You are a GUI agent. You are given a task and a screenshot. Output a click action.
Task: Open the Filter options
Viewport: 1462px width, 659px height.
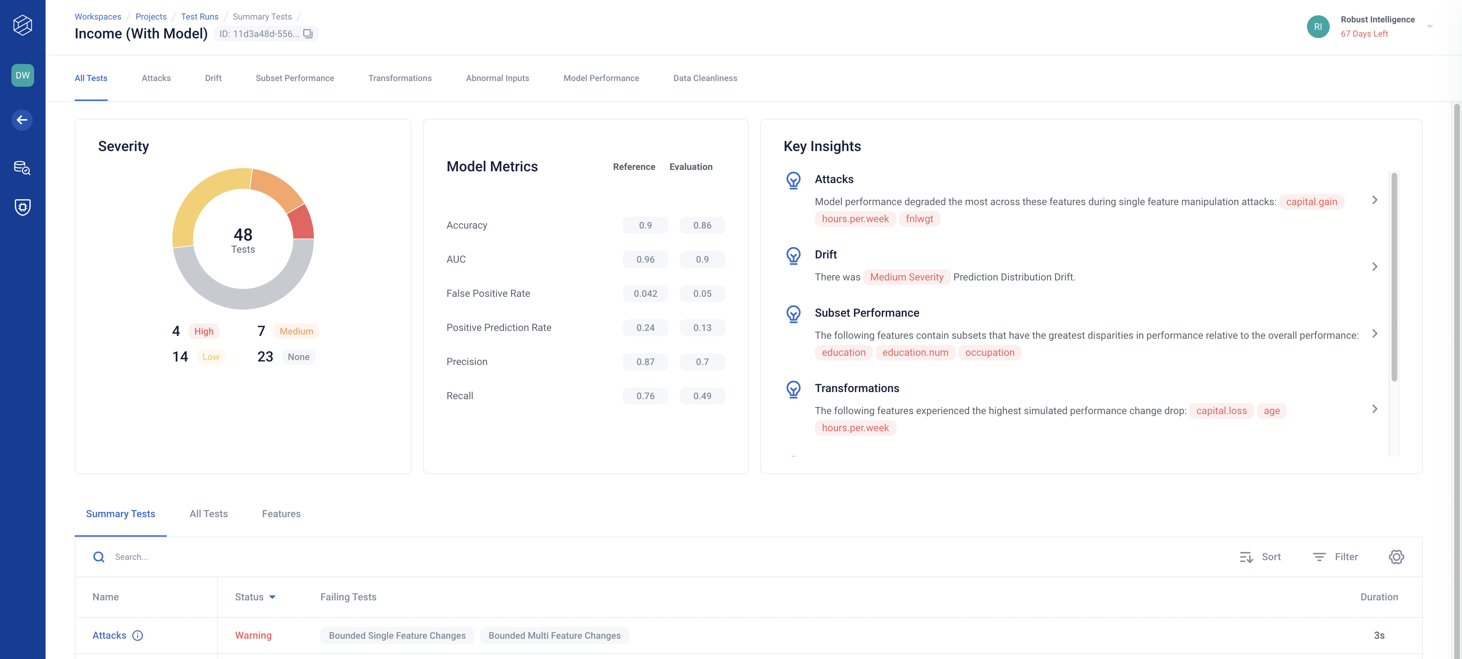1335,557
